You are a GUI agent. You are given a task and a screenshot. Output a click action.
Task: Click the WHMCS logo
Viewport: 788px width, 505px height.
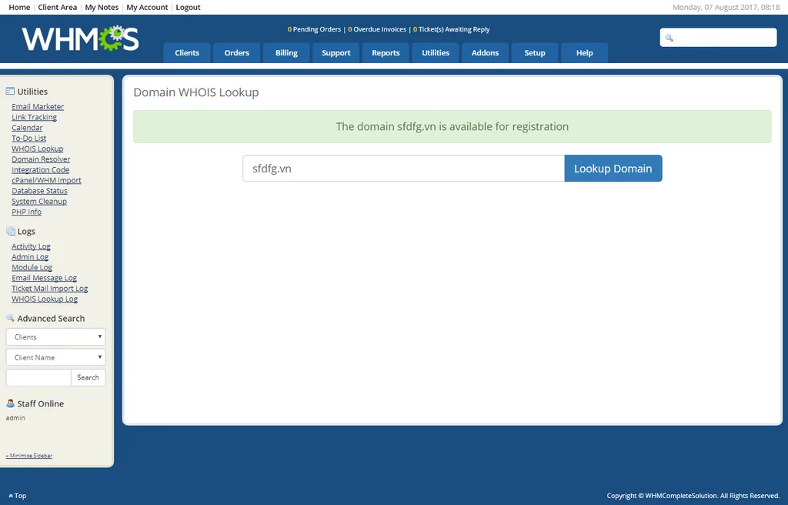click(x=80, y=38)
